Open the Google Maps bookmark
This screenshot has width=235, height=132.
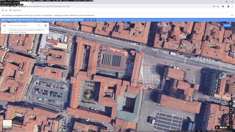click(15, 10)
